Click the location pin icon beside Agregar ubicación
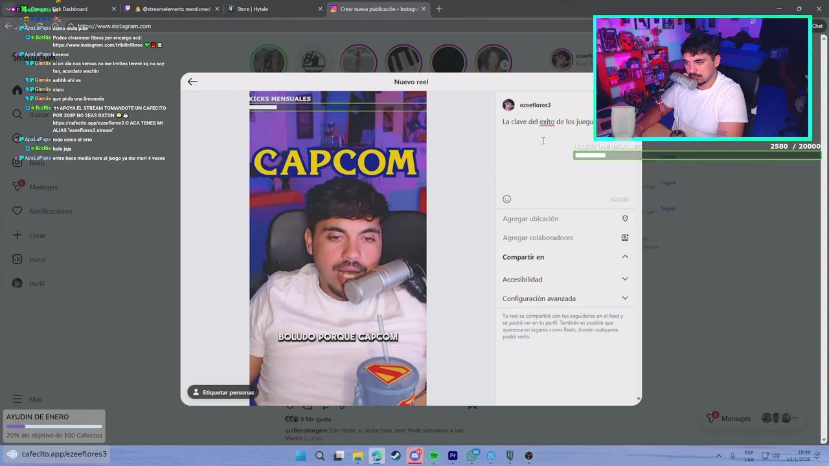The image size is (829, 466). 625,219
